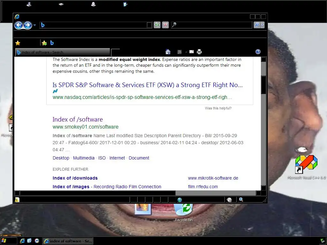Open the 'Index of /software' result title
This screenshot has width=327, height=245.
[78, 119]
